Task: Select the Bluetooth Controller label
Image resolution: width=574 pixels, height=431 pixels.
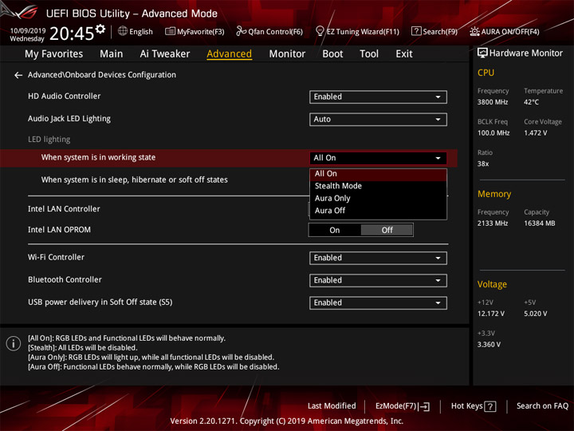Action: click(65, 279)
